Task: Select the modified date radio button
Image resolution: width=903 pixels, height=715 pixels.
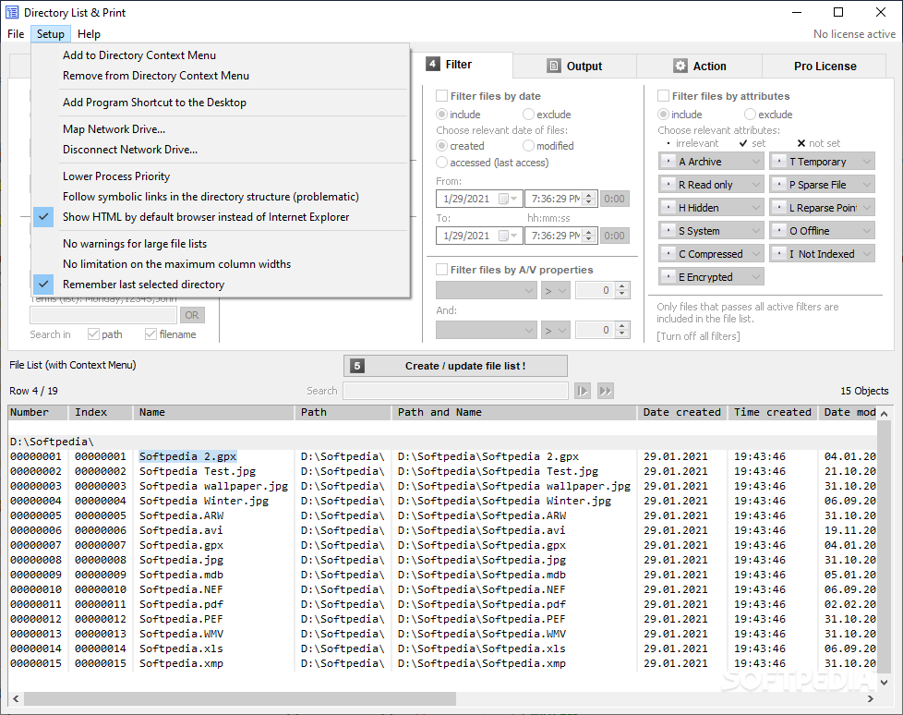Action: pyautogui.click(x=529, y=146)
